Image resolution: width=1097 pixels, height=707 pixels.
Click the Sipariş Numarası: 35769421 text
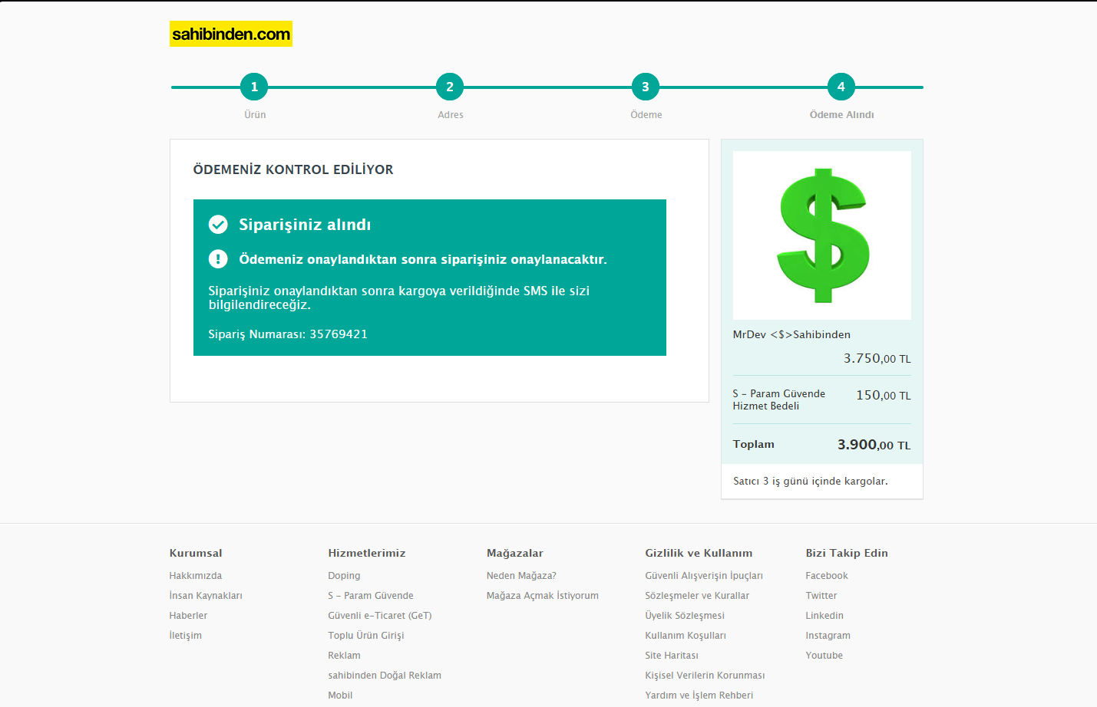pos(288,334)
